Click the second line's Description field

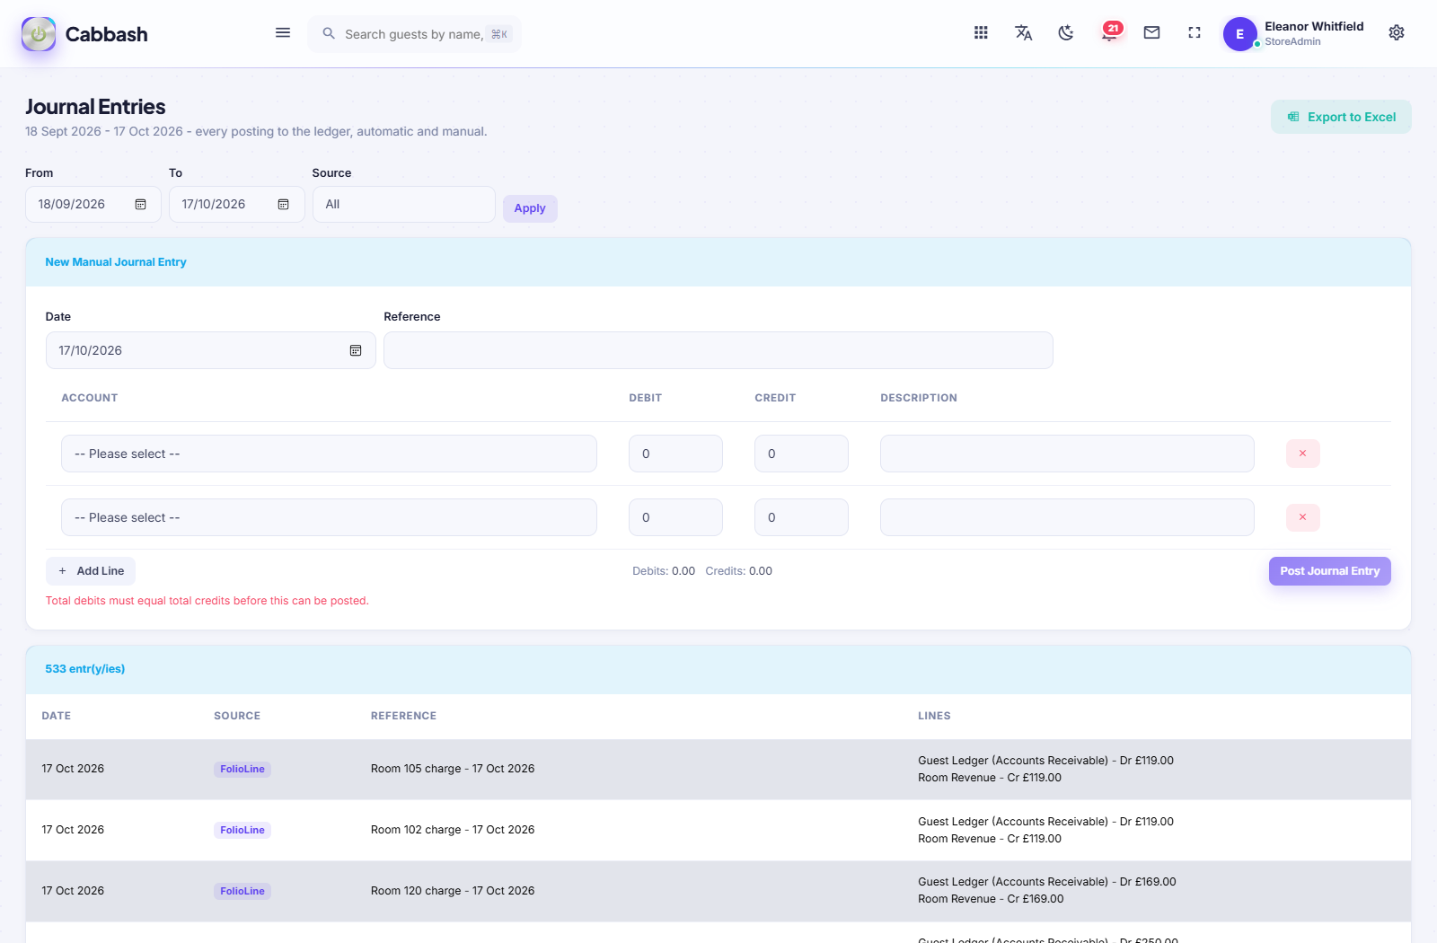click(x=1067, y=517)
